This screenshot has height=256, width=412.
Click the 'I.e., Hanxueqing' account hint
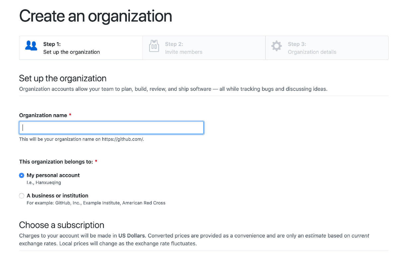click(44, 183)
